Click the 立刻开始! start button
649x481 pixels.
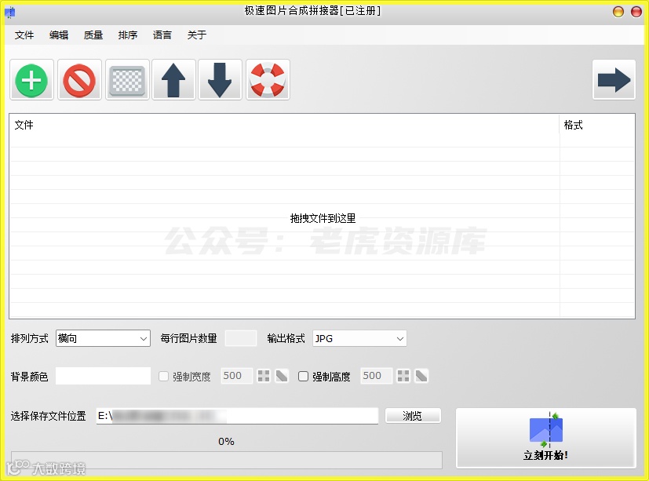pos(546,438)
